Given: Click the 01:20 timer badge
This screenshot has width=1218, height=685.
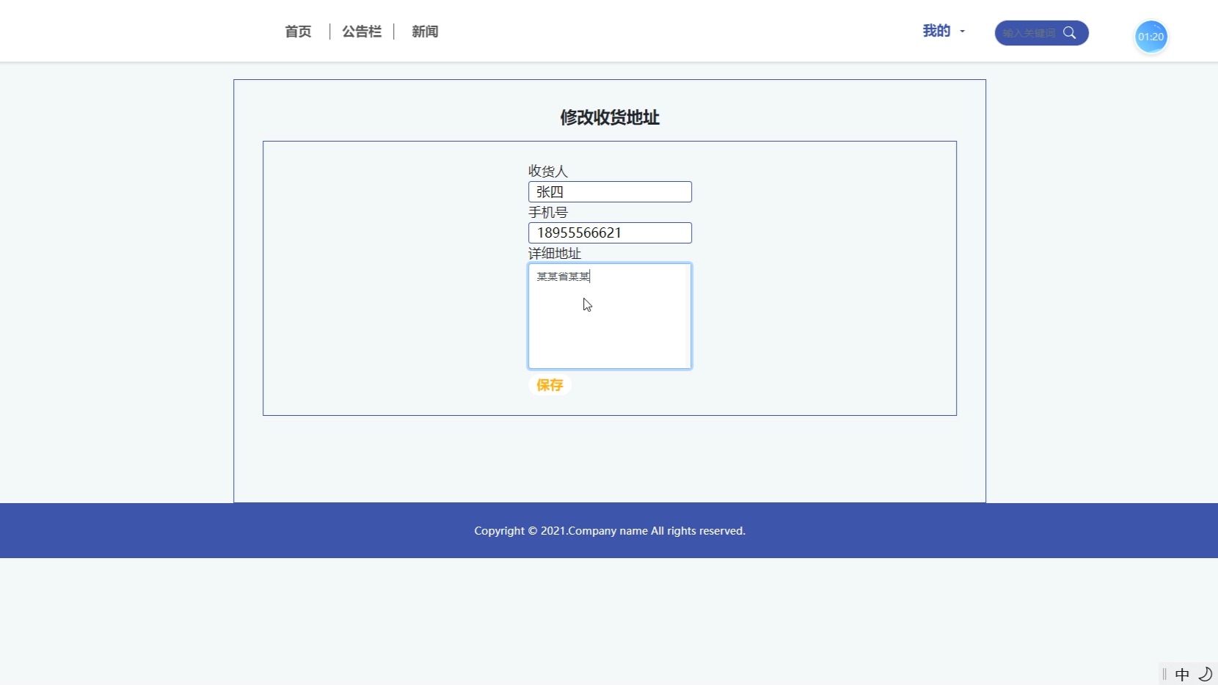Looking at the screenshot, I should (x=1151, y=37).
